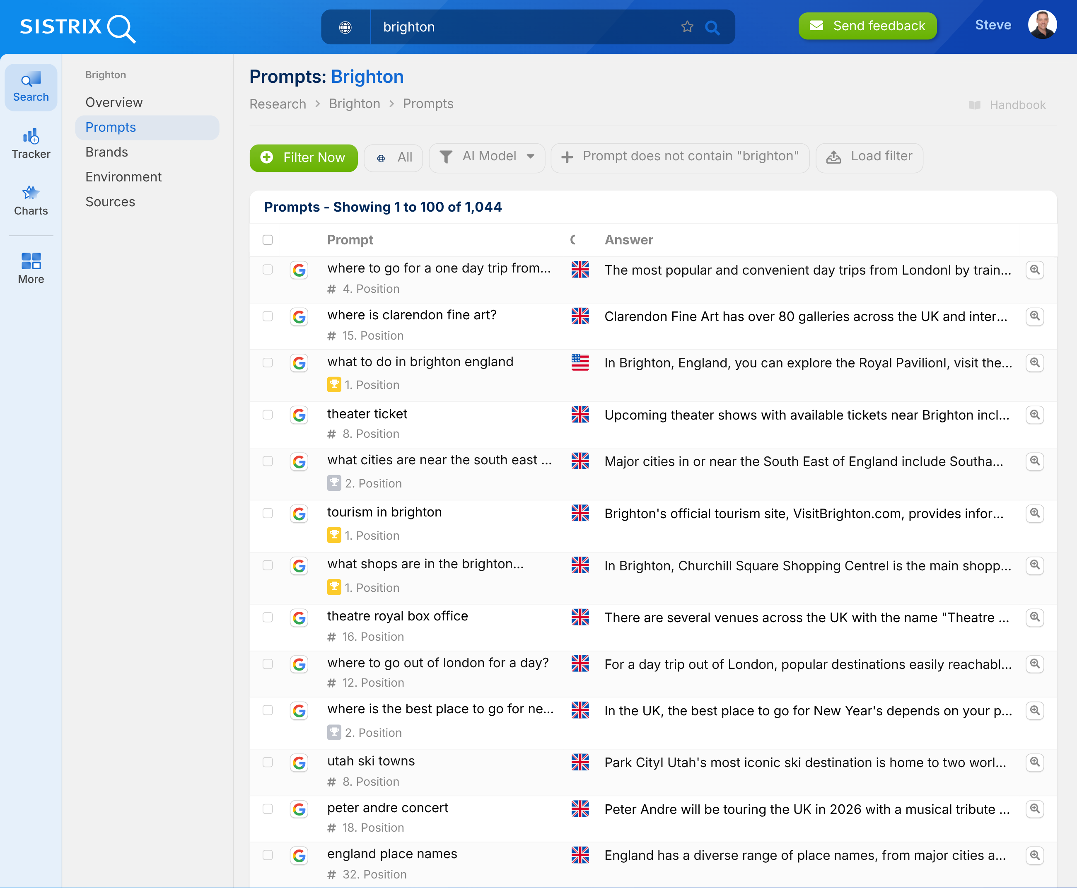Open the Charts section from the sidebar
1077x888 pixels.
pos(31,200)
